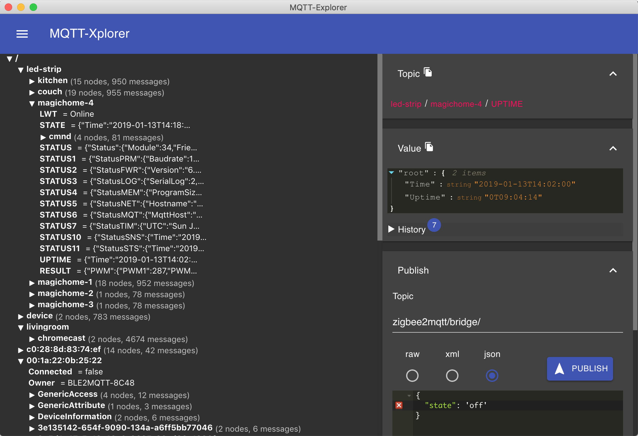The height and width of the screenshot is (436, 638).
Task: Select the STATUS4 topic row
Action: click(x=121, y=192)
